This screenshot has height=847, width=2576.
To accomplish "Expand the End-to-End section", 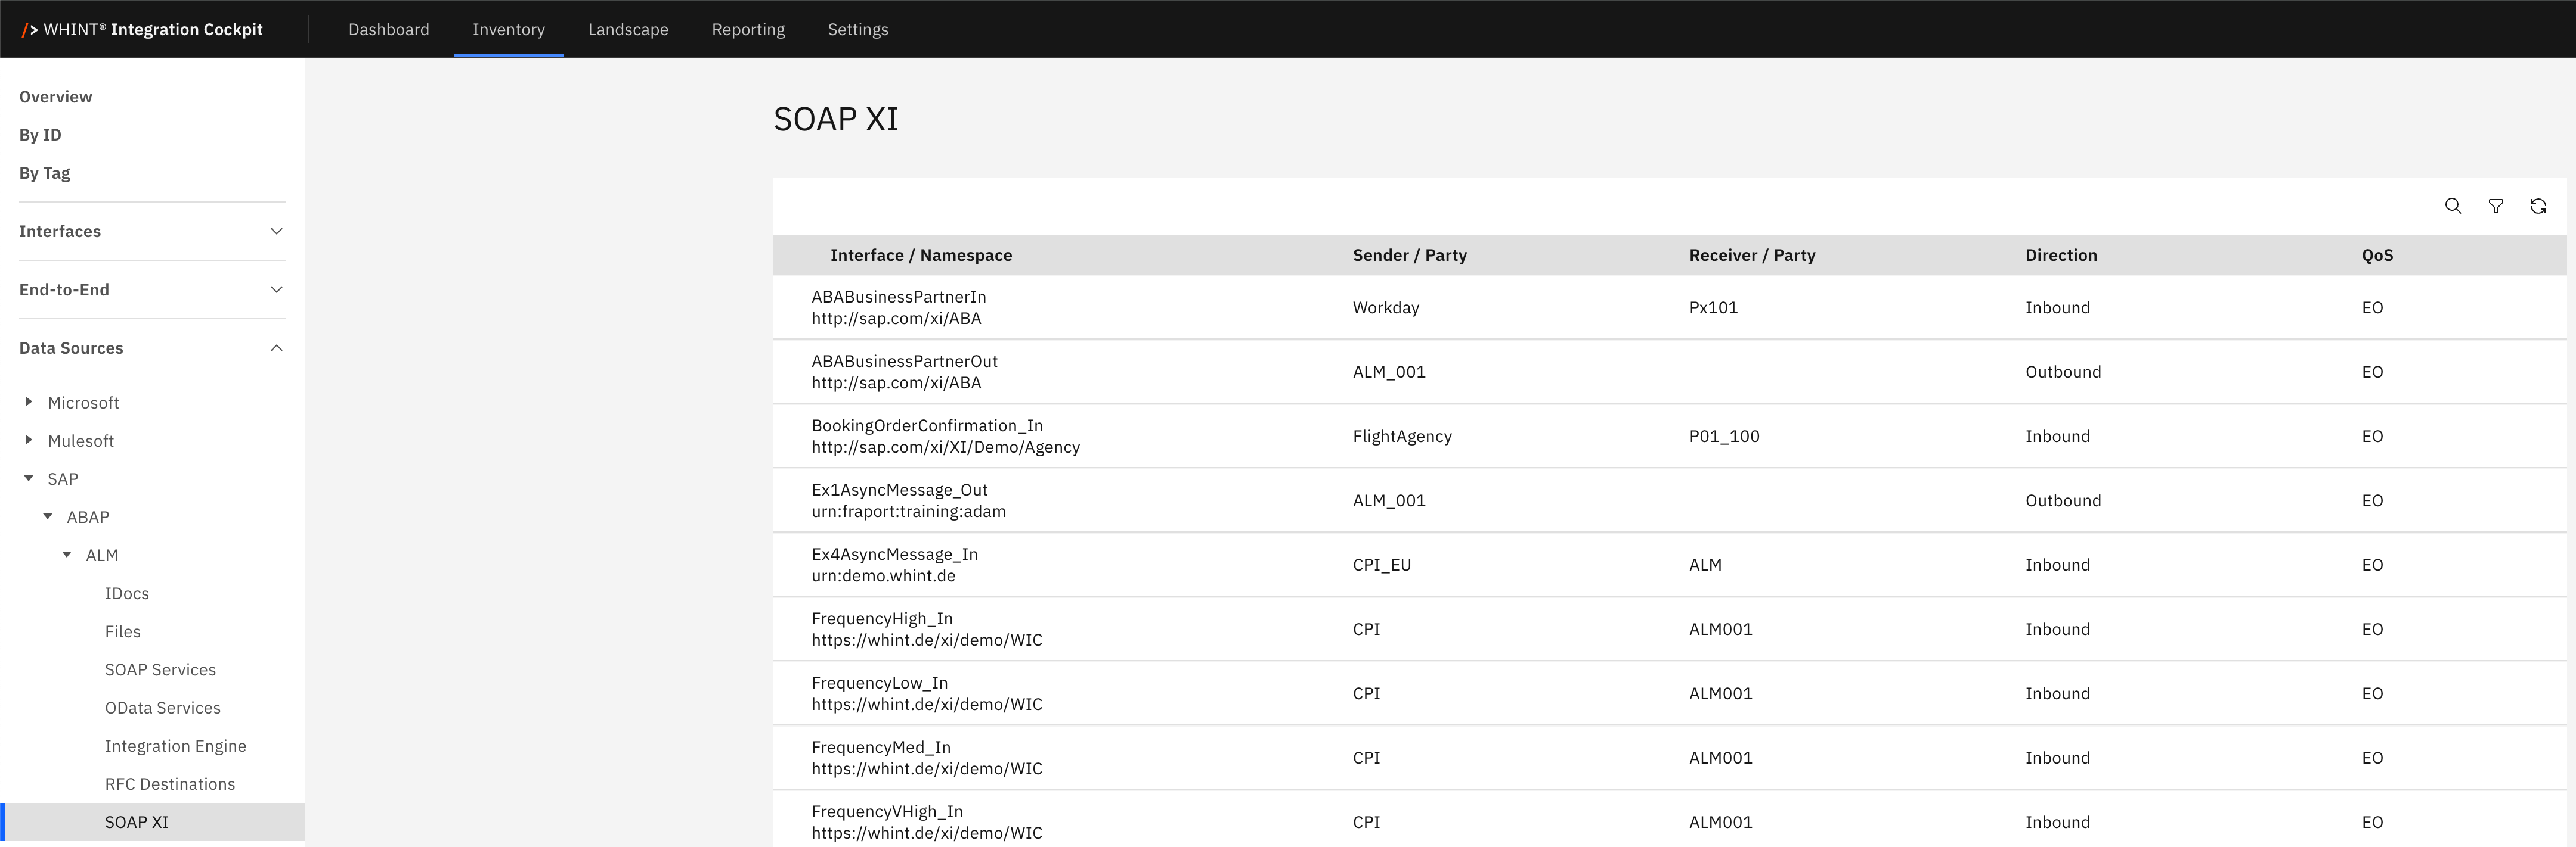I will coord(276,289).
